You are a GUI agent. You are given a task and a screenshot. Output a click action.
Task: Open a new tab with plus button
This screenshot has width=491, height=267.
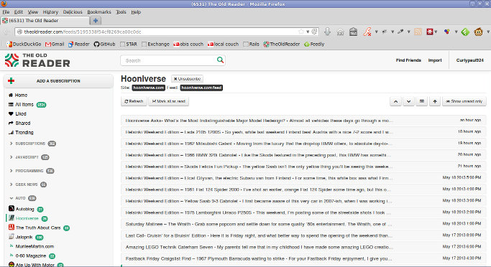pyautogui.click(x=96, y=21)
